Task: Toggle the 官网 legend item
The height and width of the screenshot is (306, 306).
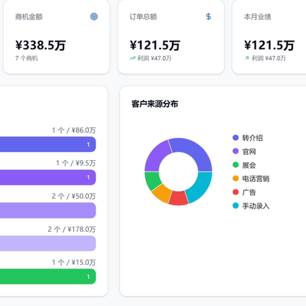Action: (x=244, y=151)
